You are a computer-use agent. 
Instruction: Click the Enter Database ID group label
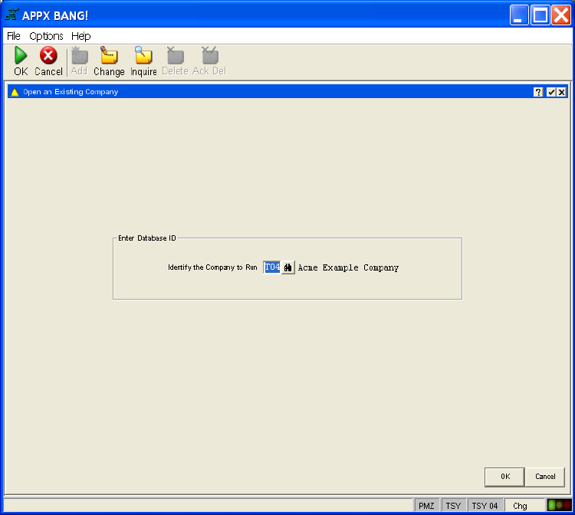point(147,238)
